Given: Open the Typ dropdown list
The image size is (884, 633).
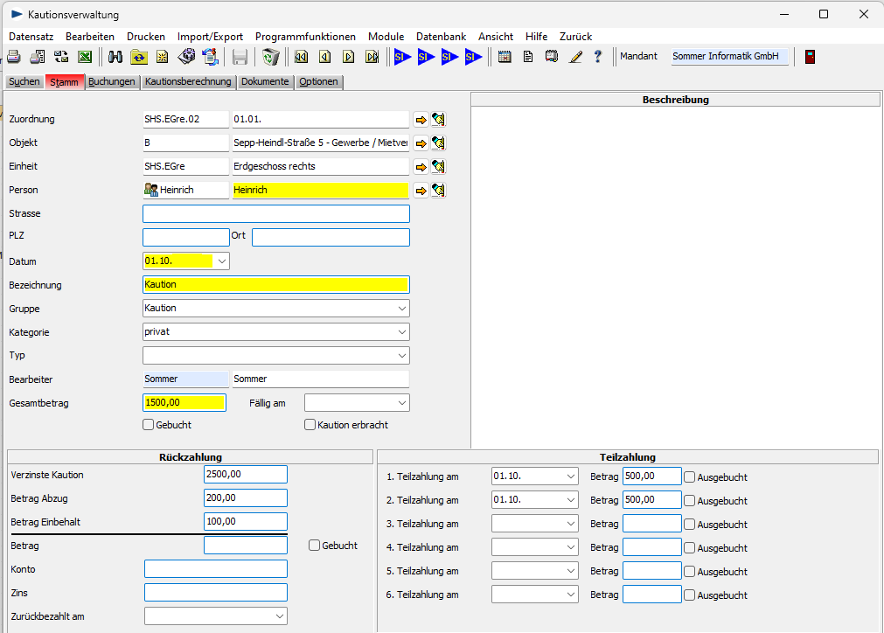Looking at the screenshot, I should click(x=401, y=356).
